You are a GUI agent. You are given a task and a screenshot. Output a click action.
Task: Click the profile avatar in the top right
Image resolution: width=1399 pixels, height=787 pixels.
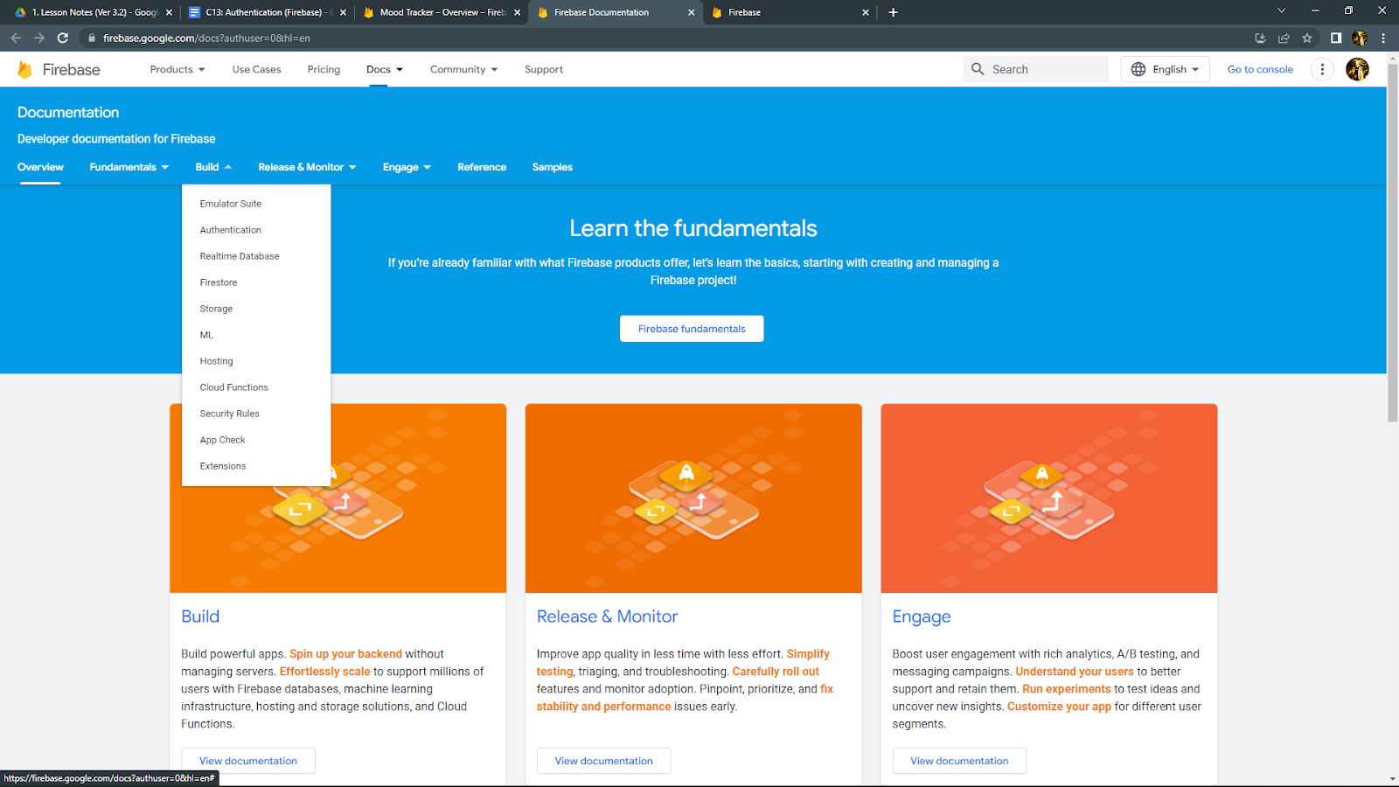click(x=1357, y=69)
